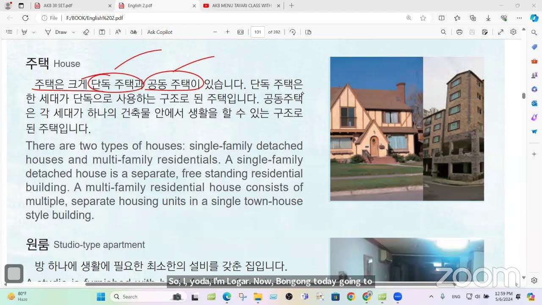Close the English 2.pdf tab
This screenshot has height=305, width=542.
click(194, 6)
